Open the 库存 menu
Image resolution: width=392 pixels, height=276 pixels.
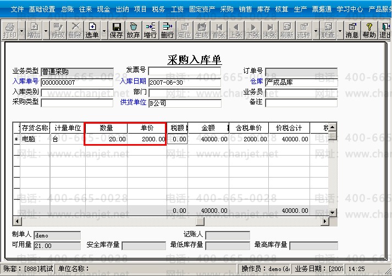point(263,9)
